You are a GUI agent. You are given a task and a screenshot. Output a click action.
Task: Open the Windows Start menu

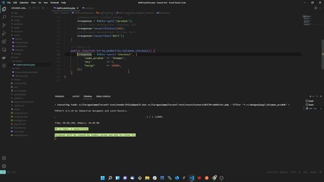pos(103,178)
